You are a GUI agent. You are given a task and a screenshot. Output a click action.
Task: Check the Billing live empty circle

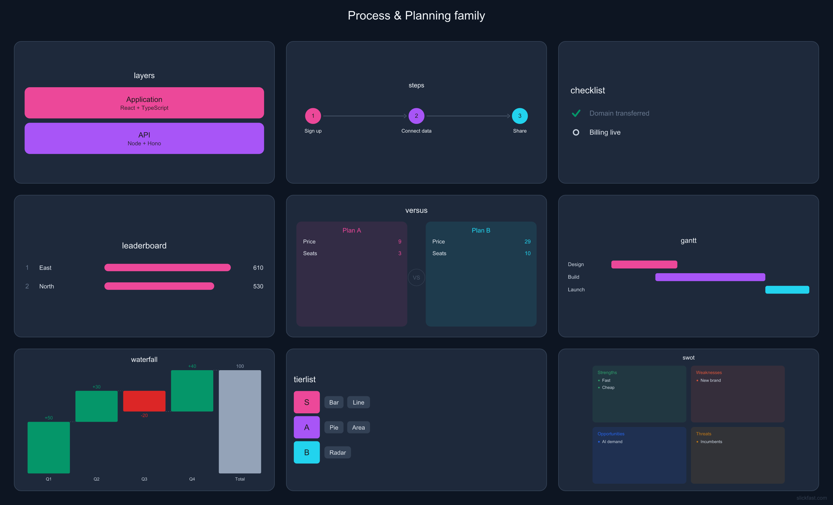[x=576, y=132]
